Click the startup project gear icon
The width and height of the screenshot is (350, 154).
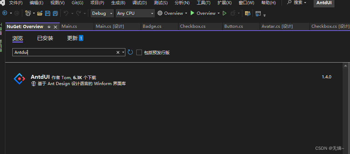(160, 13)
